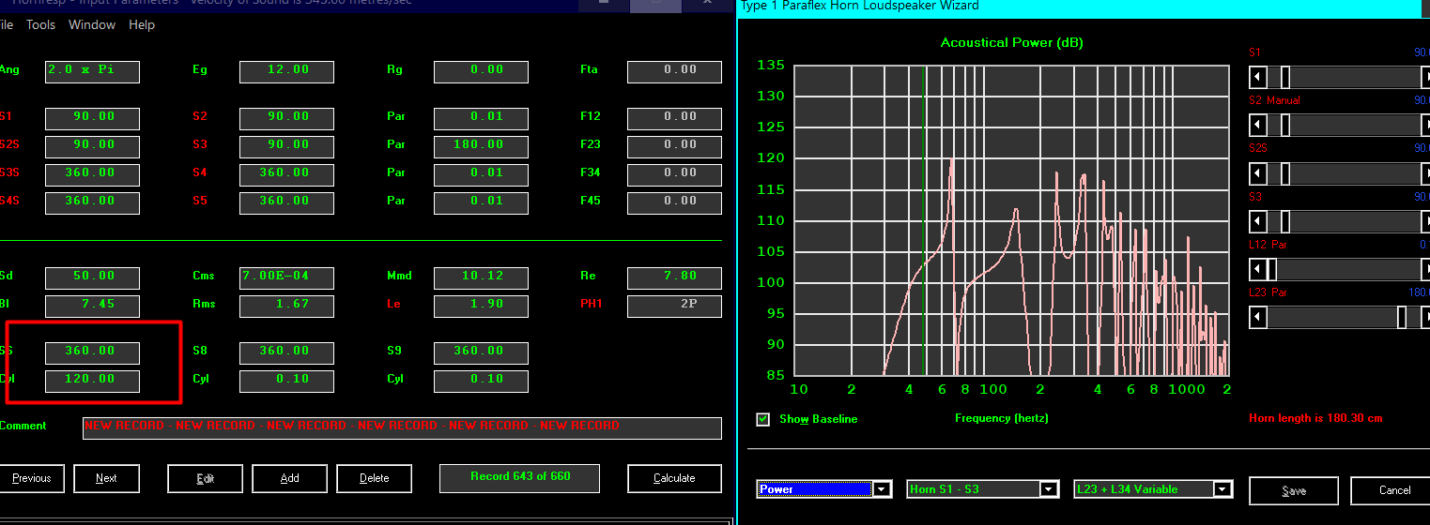Click the Le field showing 1.90

tap(481, 306)
